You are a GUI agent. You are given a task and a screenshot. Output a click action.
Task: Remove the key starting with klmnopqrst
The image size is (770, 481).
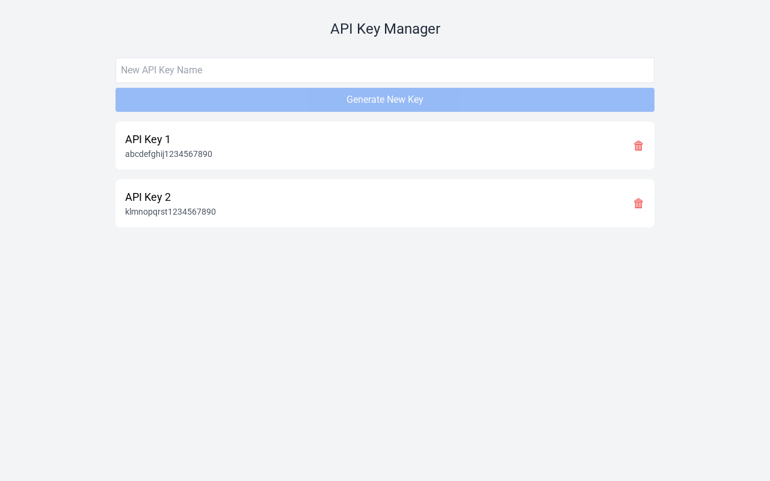(638, 203)
